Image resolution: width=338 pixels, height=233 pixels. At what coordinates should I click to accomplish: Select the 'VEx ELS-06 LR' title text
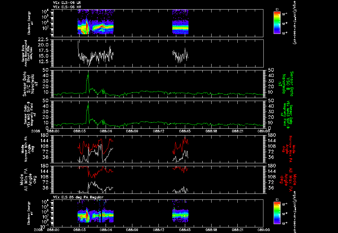coord(67,3)
